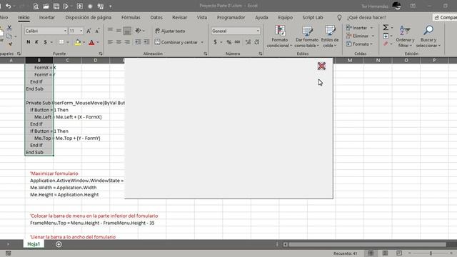This screenshot has height=257, width=457.
Task: Toggle bottom vertical alignment
Action: 127,31
